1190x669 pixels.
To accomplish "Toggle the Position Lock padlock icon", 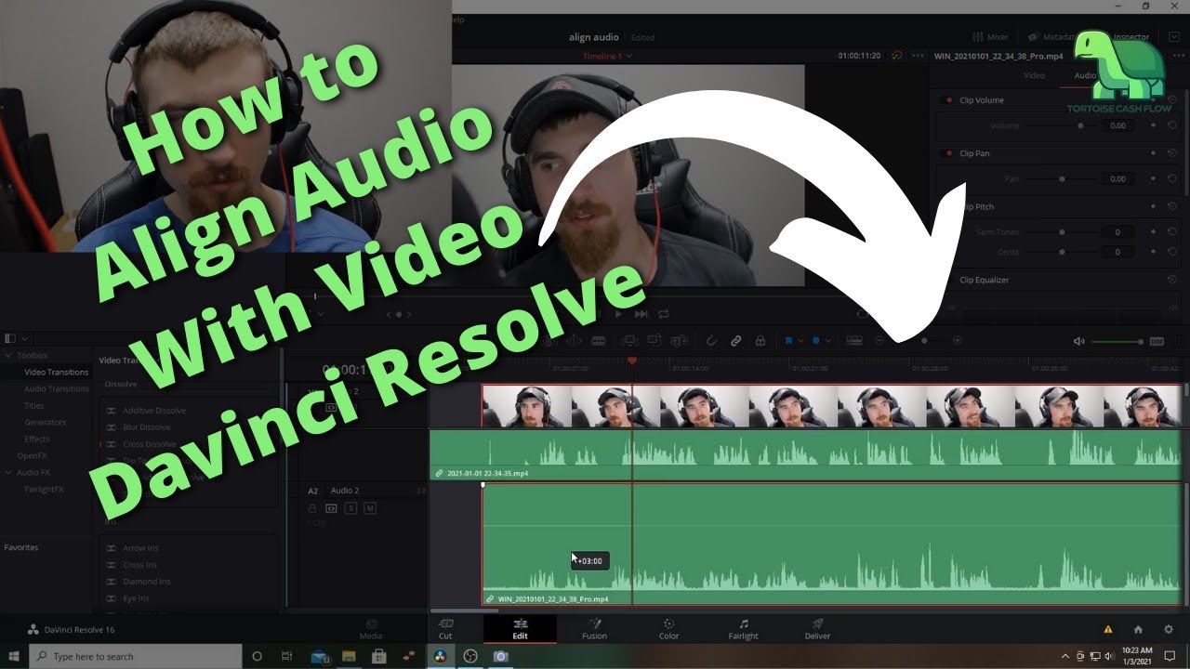I will 760,341.
